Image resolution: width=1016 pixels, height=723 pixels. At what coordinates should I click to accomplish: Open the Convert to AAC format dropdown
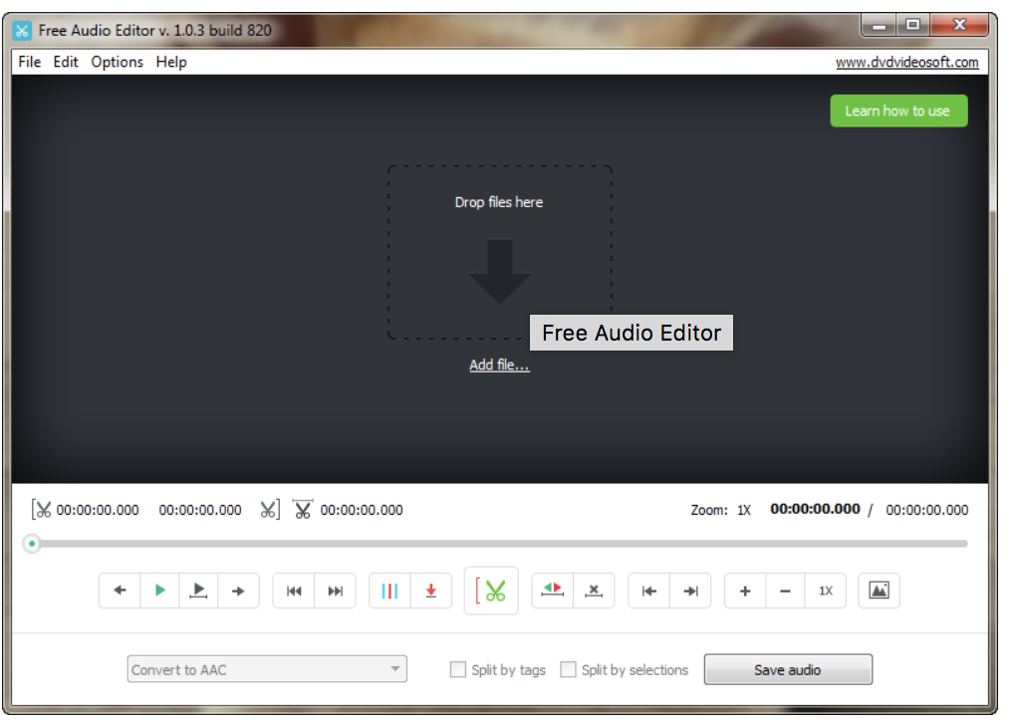click(x=267, y=669)
